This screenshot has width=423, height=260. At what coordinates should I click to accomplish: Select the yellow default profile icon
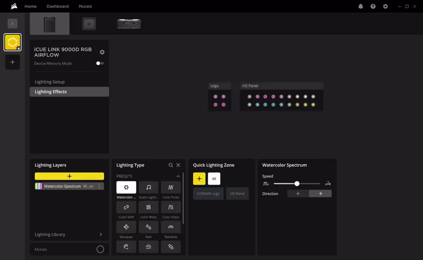point(13,42)
